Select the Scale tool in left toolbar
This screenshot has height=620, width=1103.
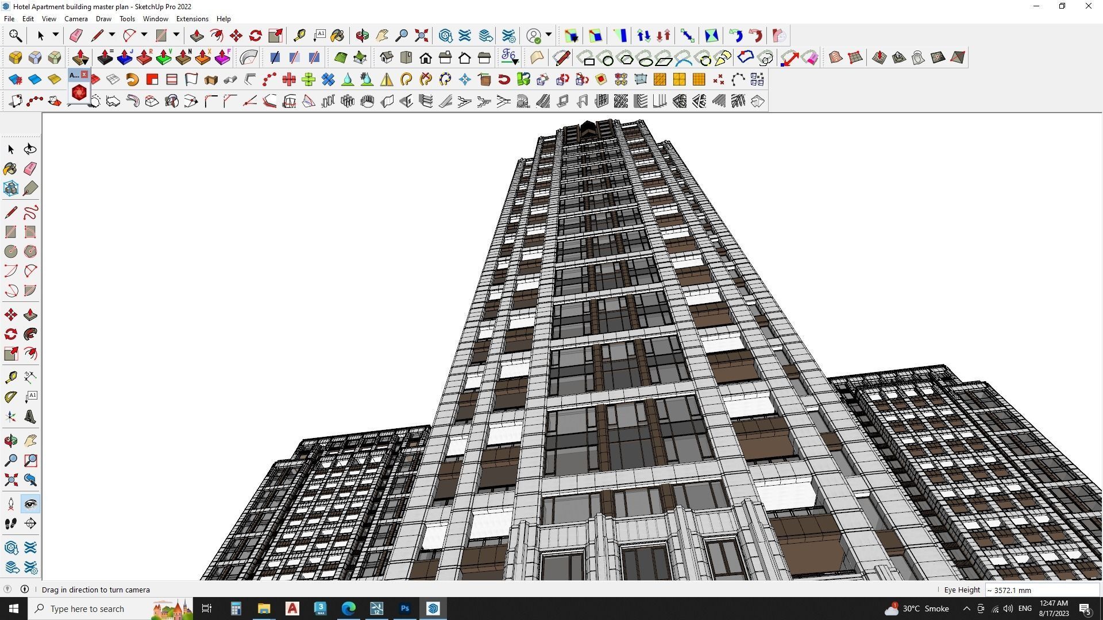10,354
